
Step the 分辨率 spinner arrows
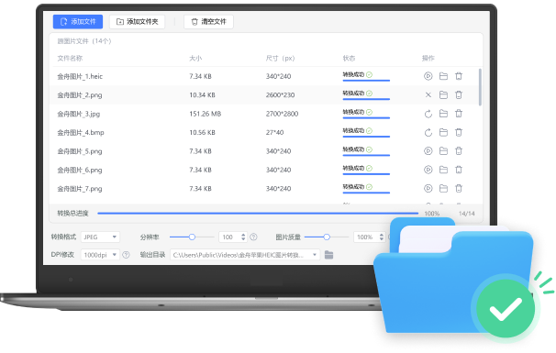click(x=243, y=237)
